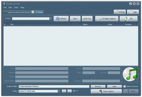Click the Filters funnel icon button
The height and width of the screenshot is (97, 142).
click(x=131, y=91)
